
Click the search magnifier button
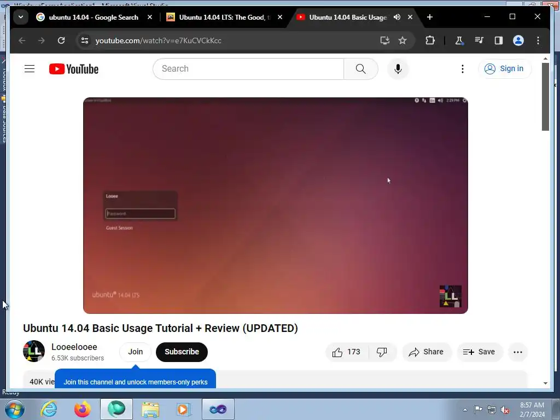click(x=361, y=68)
